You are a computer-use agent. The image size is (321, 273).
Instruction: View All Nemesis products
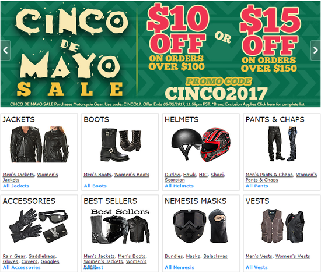180,267
